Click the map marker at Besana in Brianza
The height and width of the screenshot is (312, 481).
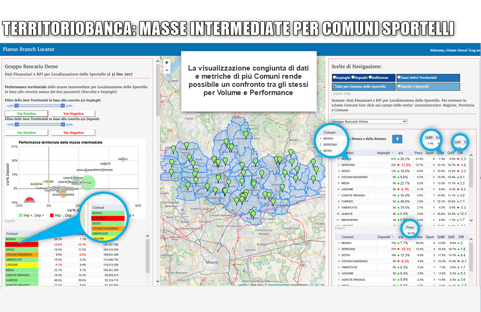coord(246,134)
